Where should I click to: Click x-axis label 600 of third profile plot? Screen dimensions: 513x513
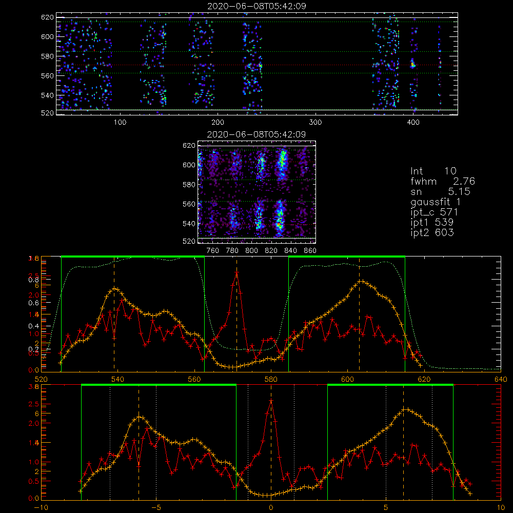347,380
